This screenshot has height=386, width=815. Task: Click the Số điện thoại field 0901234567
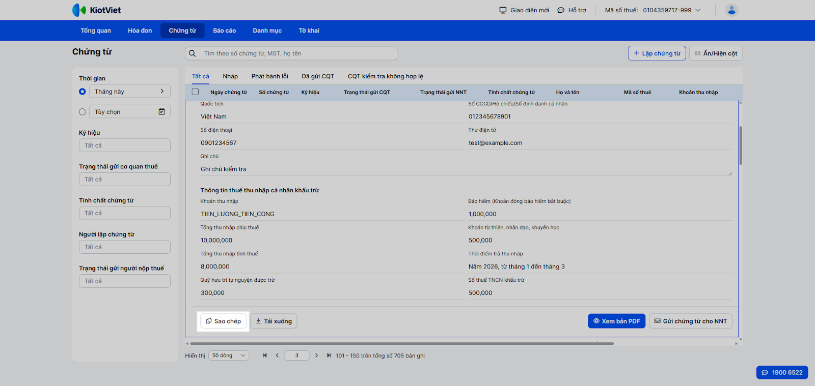point(332,143)
